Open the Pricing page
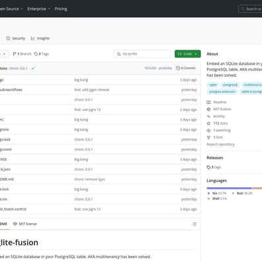 point(61,9)
